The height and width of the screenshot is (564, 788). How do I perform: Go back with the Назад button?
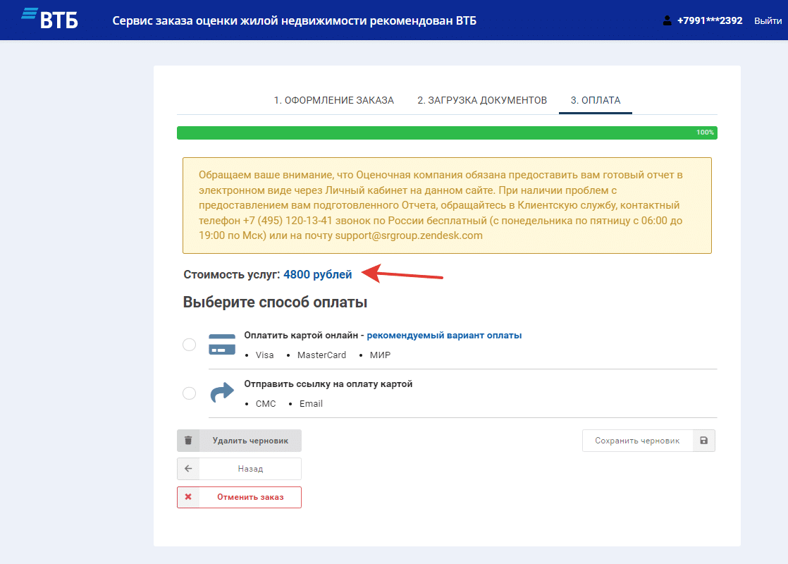(x=239, y=469)
